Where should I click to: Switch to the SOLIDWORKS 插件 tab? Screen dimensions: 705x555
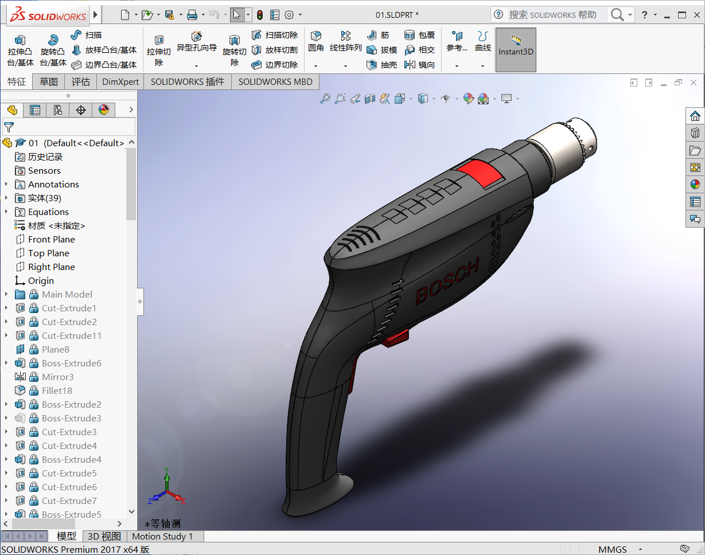(x=188, y=81)
